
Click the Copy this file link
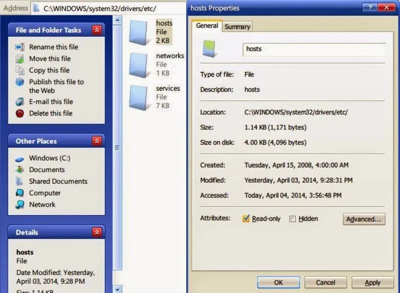[49, 70]
